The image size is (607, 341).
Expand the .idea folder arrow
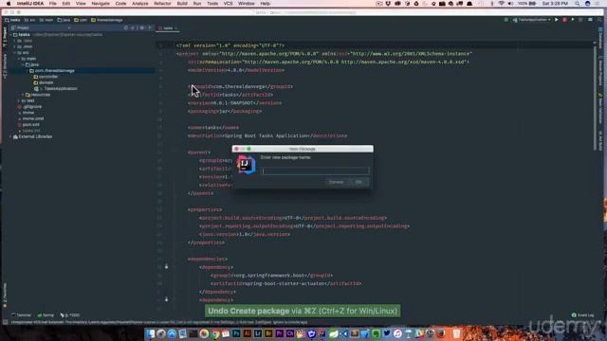pyautogui.click(x=15, y=41)
